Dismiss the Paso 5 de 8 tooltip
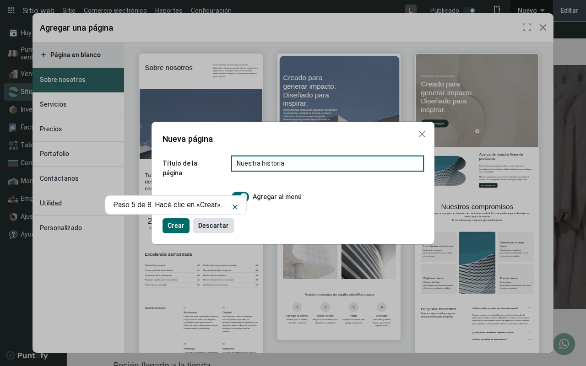586x366 pixels. click(235, 207)
